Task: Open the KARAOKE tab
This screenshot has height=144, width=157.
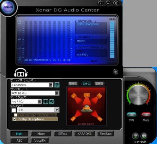Action: 84,134
